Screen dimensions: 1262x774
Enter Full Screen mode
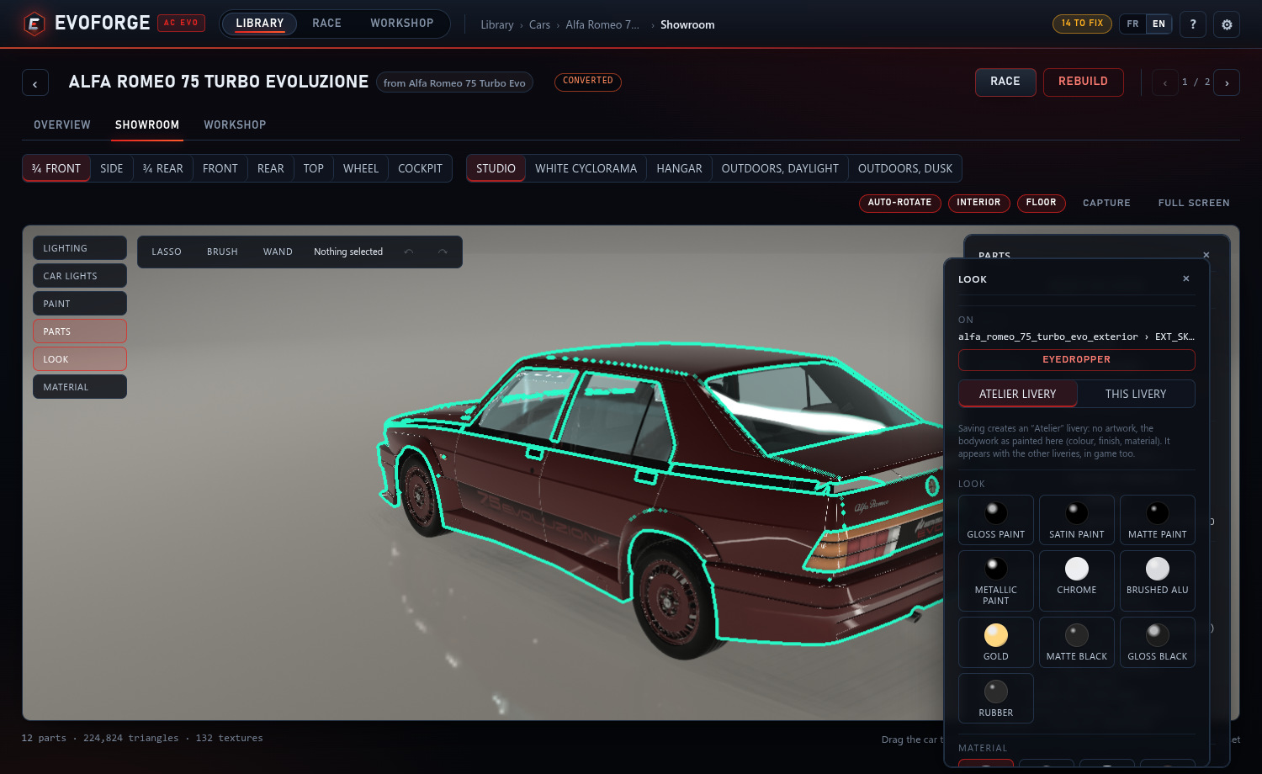pos(1194,203)
